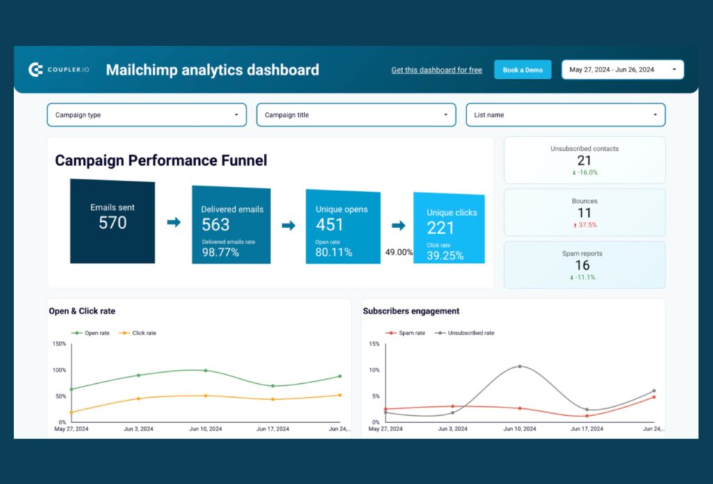
Task: Click the Unsubscribed rate peak at Jun 10, 2024
Action: click(x=519, y=366)
